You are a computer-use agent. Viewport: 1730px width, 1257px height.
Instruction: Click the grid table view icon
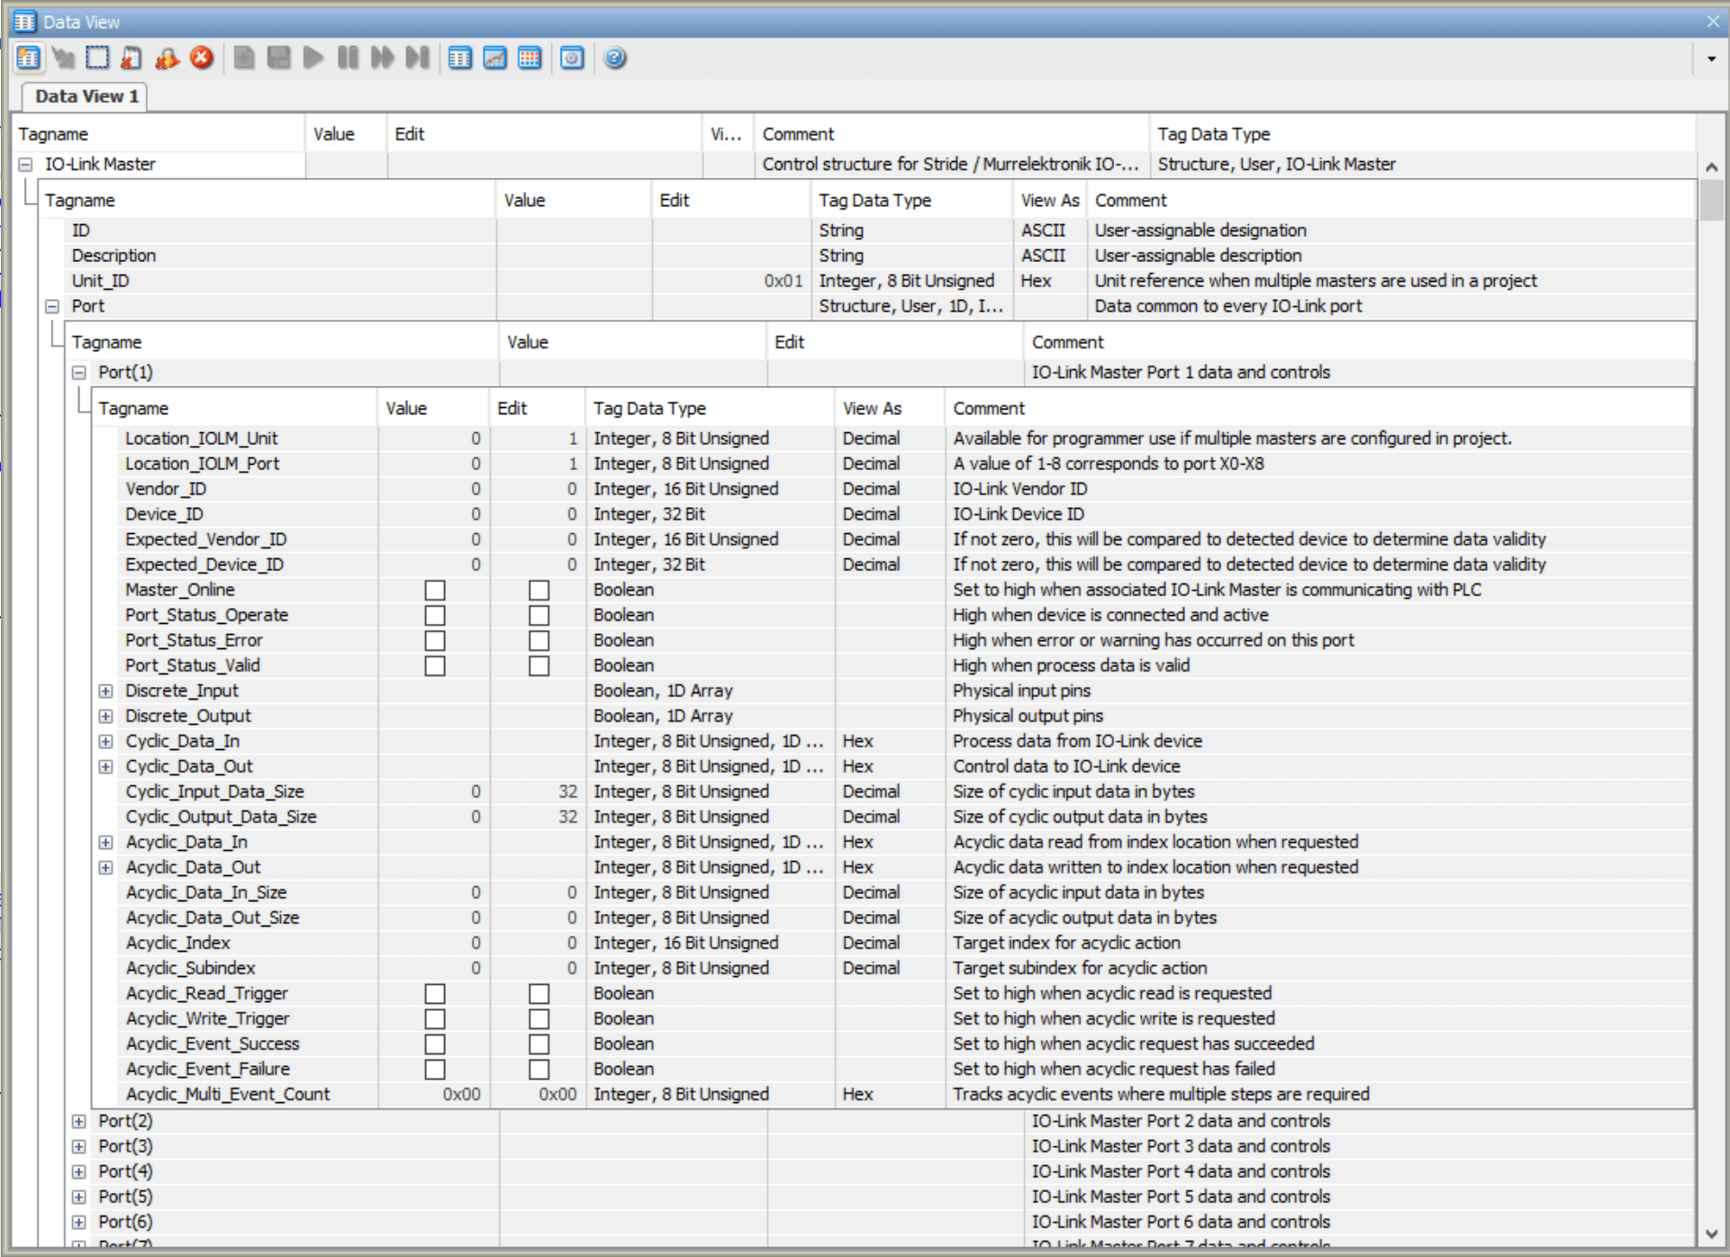click(530, 59)
